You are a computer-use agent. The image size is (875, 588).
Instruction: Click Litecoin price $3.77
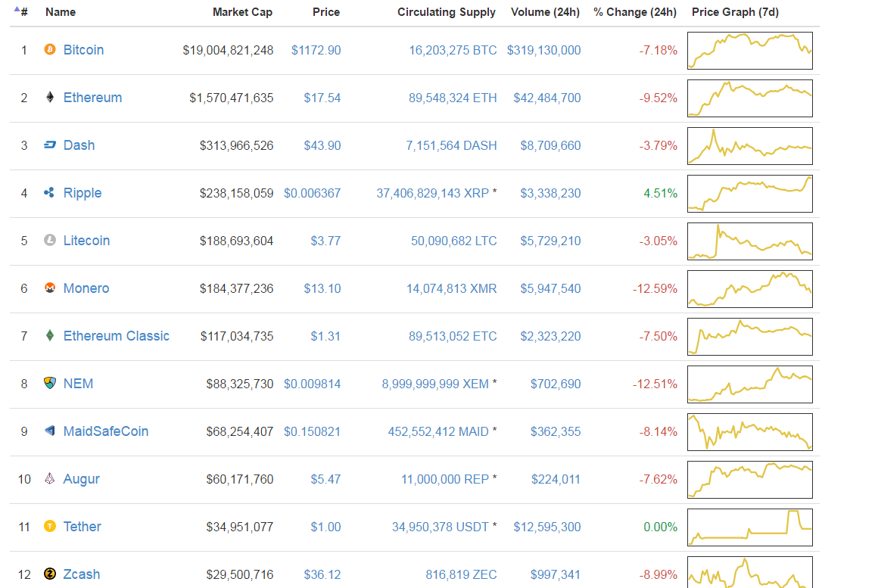(x=325, y=241)
